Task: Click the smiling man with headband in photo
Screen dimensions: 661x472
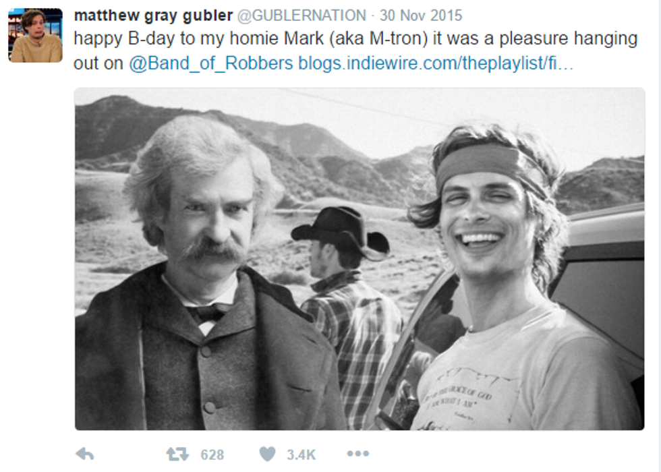Action: coord(514,278)
